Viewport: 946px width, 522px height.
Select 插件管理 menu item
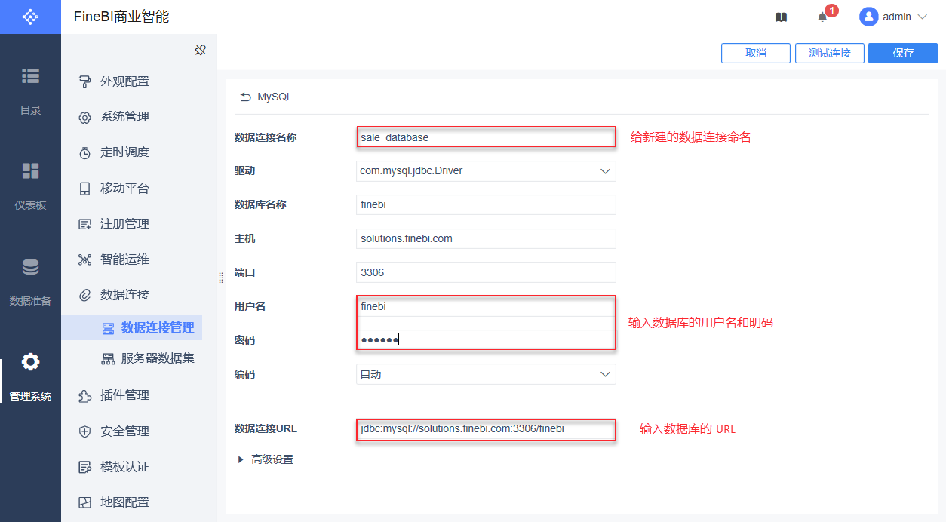[124, 395]
